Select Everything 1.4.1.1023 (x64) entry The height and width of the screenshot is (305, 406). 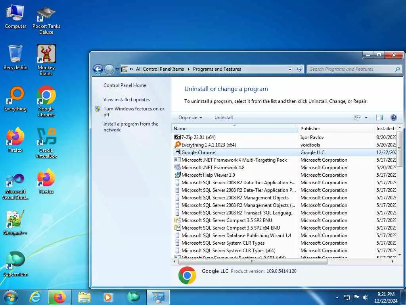pos(284,145)
